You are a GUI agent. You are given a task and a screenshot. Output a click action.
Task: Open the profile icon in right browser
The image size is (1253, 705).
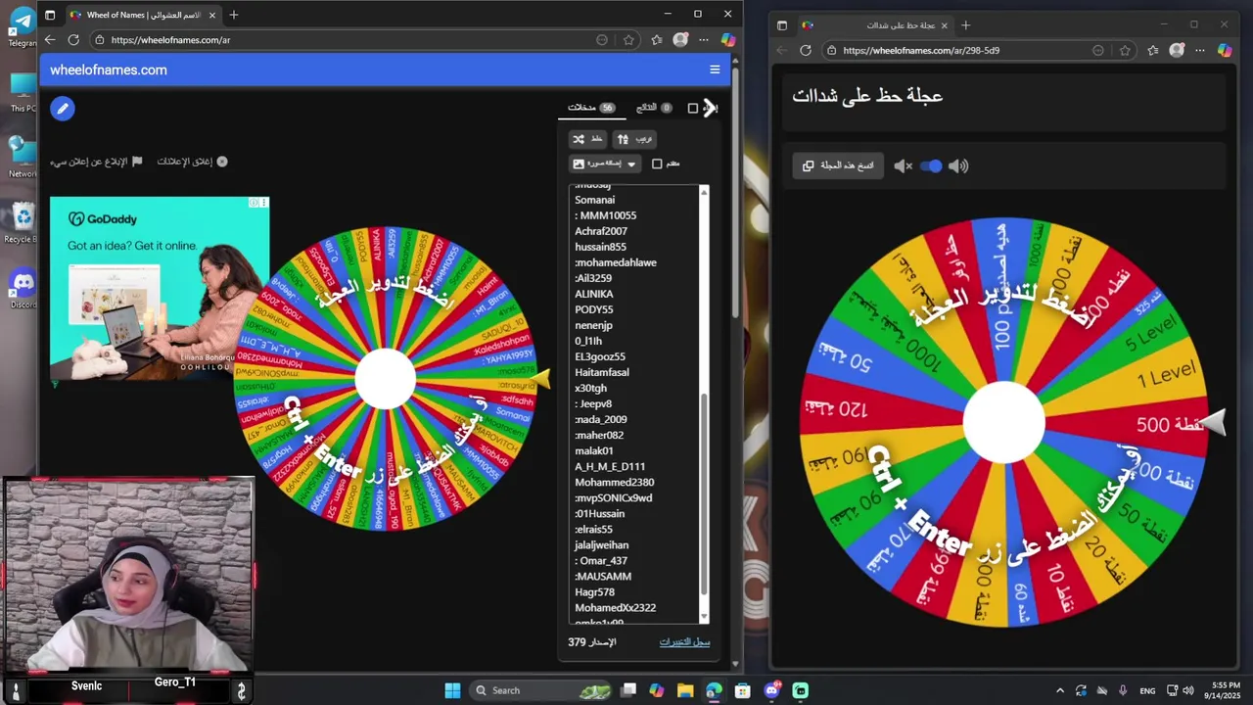tap(1177, 50)
